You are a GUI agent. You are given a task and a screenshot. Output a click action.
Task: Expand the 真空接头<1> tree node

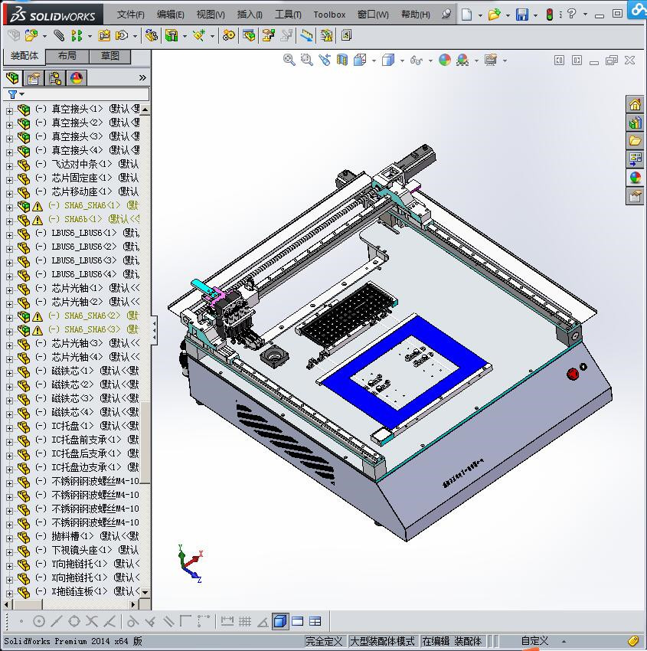9,111
